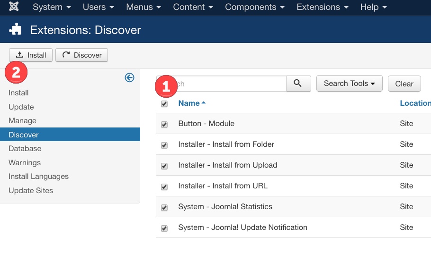Screen dimensions: 431x254
Task: Click Site location in Joomla! Statistics row
Action: pos(406,206)
